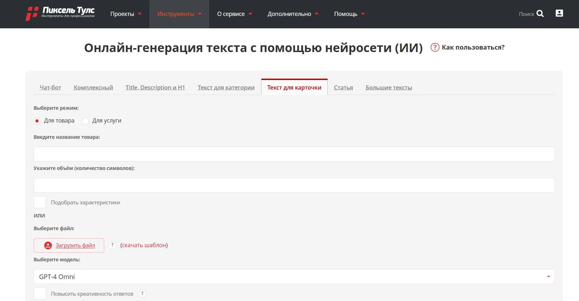The height and width of the screenshot is (301, 579).
Task: Enable Повысить креативность ответов checkbox
Action: coord(40,294)
